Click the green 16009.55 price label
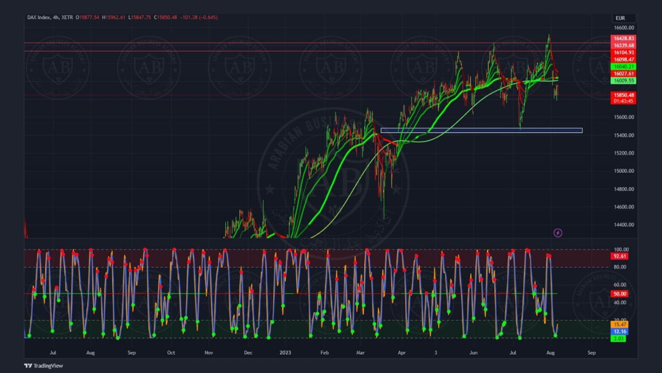 click(623, 81)
